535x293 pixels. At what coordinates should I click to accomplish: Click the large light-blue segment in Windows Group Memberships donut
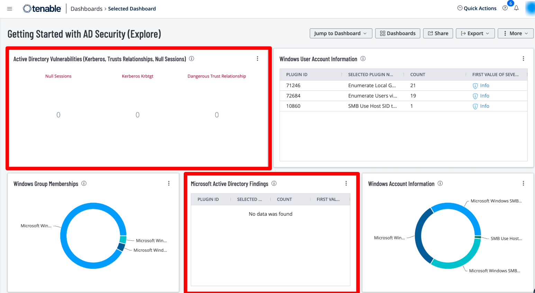click(x=69, y=214)
